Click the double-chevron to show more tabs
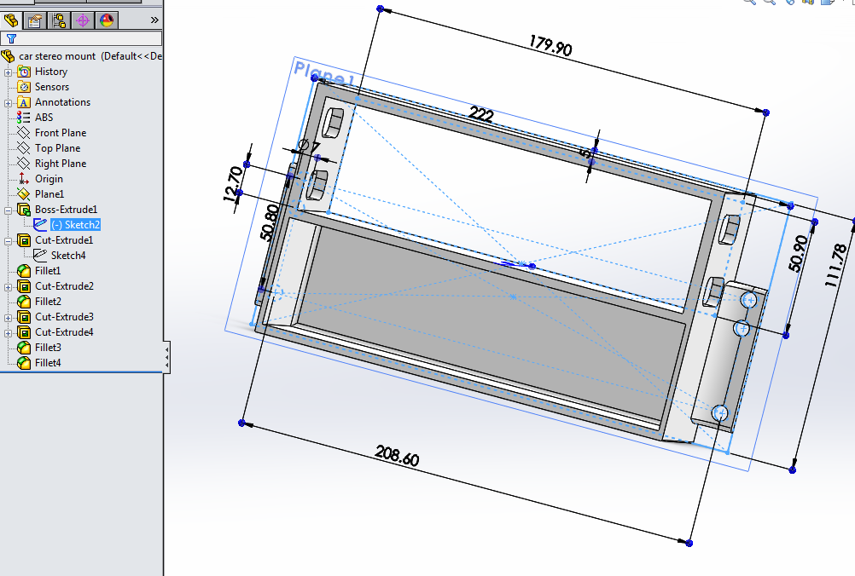 pos(154,20)
